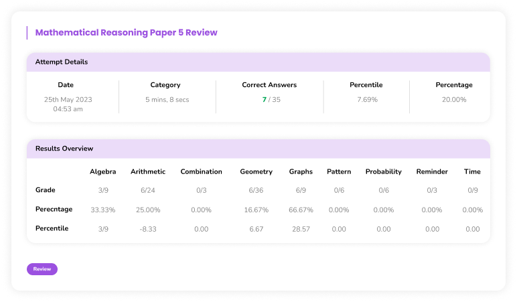This screenshot has width=517, height=302.
Task: Select the Results Overview header
Action: tap(64, 149)
